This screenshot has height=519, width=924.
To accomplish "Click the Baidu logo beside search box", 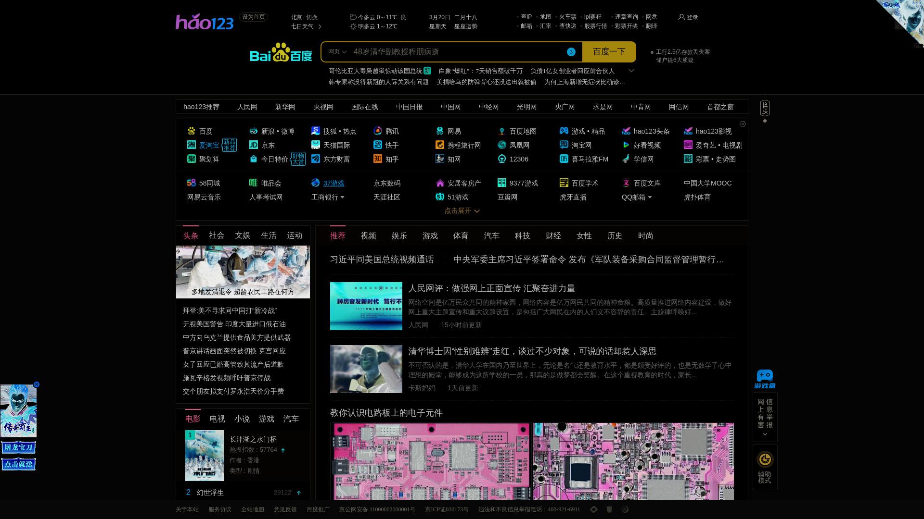I will click(281, 52).
